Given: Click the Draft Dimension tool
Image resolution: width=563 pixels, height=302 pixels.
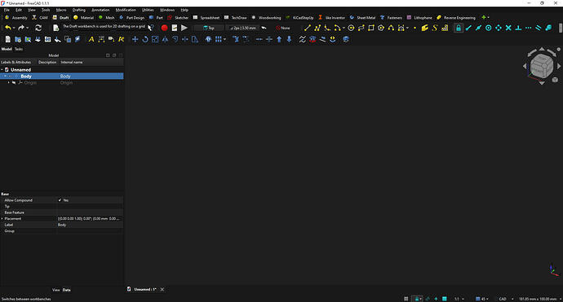Looking at the screenshot, I should [101, 39].
